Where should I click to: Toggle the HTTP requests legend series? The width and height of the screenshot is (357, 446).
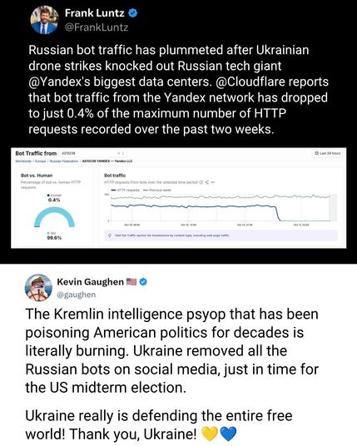coord(125,190)
